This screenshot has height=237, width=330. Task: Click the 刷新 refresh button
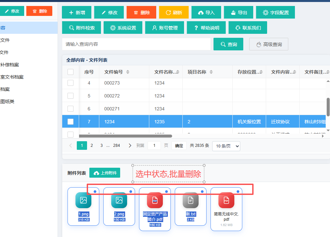click(x=174, y=13)
